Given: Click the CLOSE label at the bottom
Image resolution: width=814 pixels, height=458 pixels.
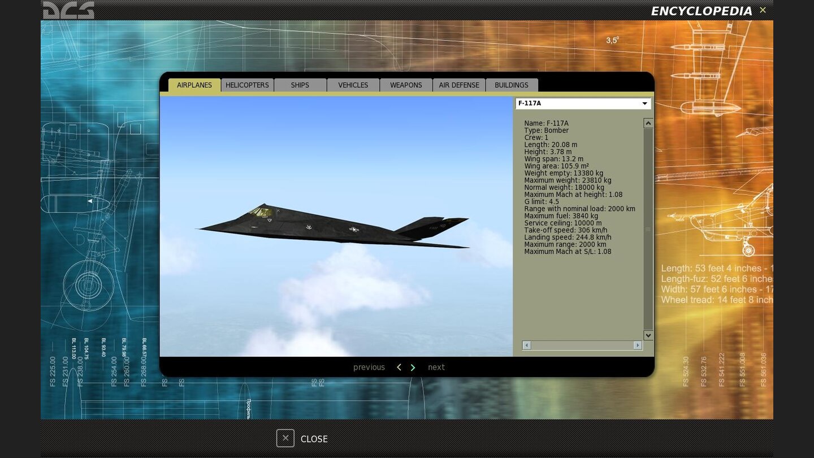Looking at the screenshot, I should click(314, 439).
